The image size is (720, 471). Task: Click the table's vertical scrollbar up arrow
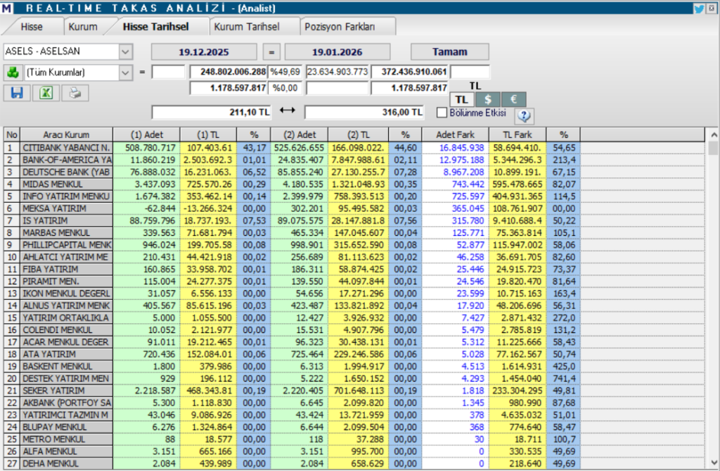coord(714,134)
